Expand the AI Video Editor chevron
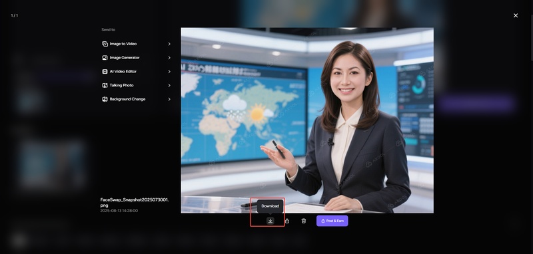This screenshot has height=254, width=533. click(x=169, y=72)
